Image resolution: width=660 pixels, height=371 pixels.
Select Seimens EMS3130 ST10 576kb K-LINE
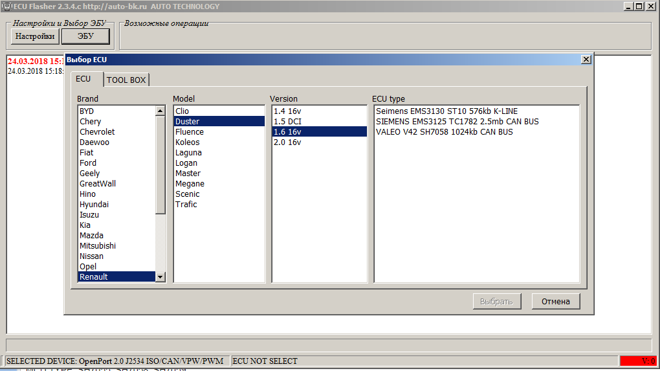click(476, 111)
